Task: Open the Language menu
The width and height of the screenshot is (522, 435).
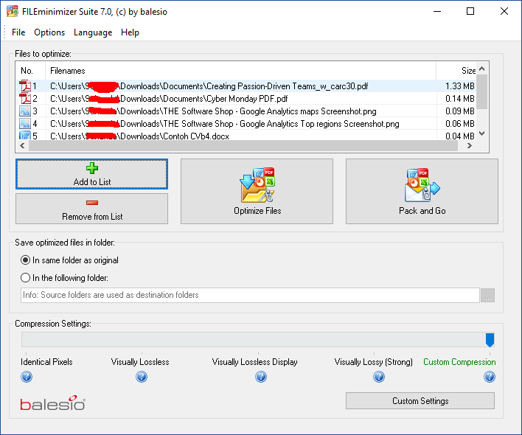Action: pyautogui.click(x=93, y=32)
